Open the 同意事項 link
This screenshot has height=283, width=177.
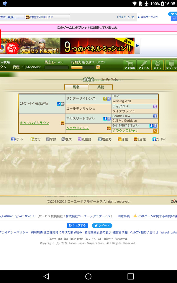pyautogui.click(x=124, y=216)
